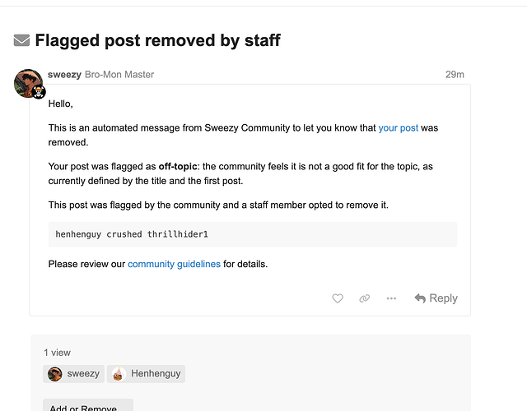
Task: Reply to the automated message
Action: [436, 298]
